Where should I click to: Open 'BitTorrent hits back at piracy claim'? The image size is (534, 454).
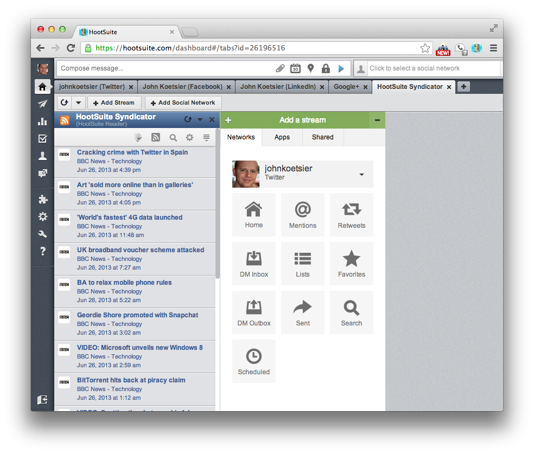131,380
